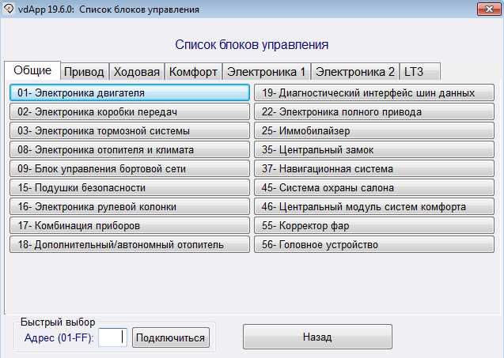This screenshot has width=504, height=358.
Task: Choose 35- Центральный замок
Action: [x=374, y=149]
